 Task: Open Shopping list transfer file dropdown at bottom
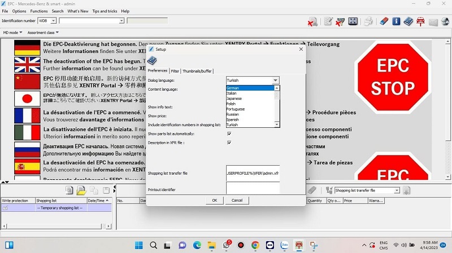click(397, 190)
